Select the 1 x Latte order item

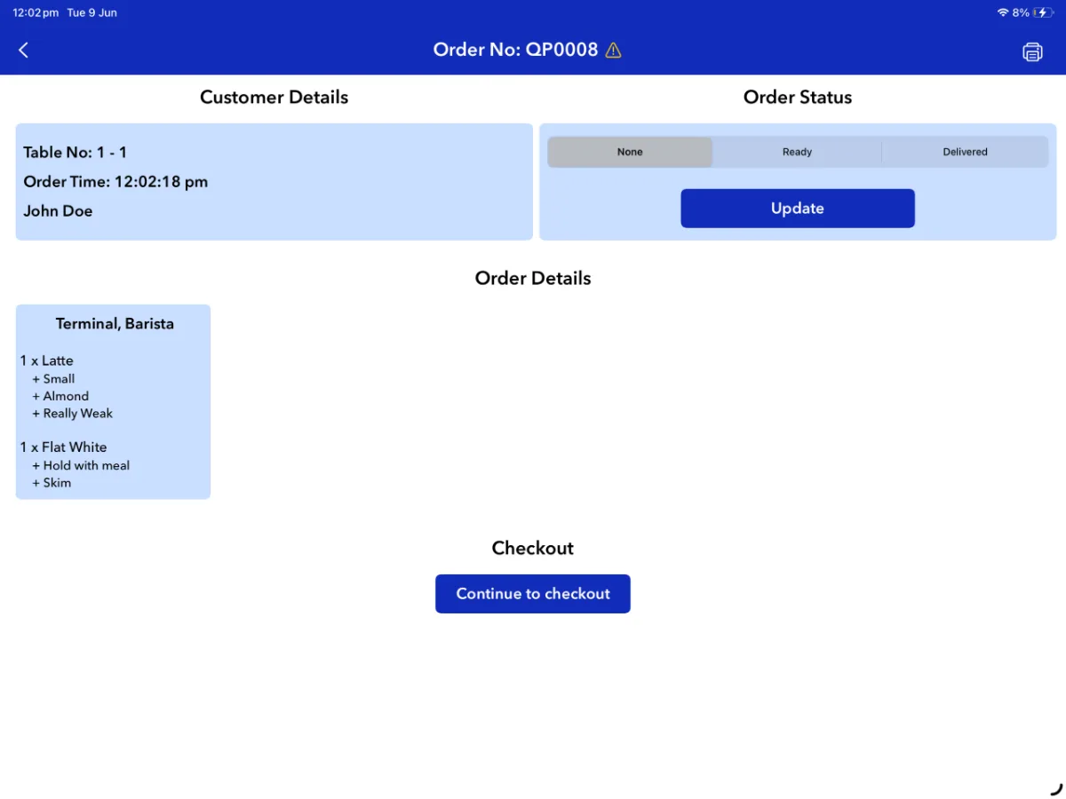47,360
